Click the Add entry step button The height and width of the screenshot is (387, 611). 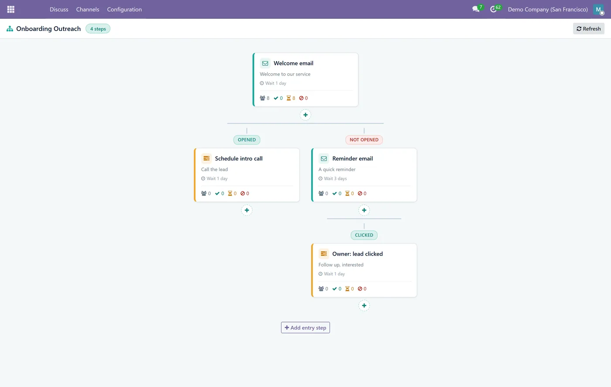[305, 328]
